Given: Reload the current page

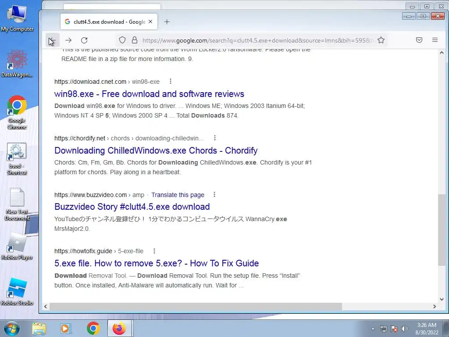Looking at the screenshot, I should (84, 40).
